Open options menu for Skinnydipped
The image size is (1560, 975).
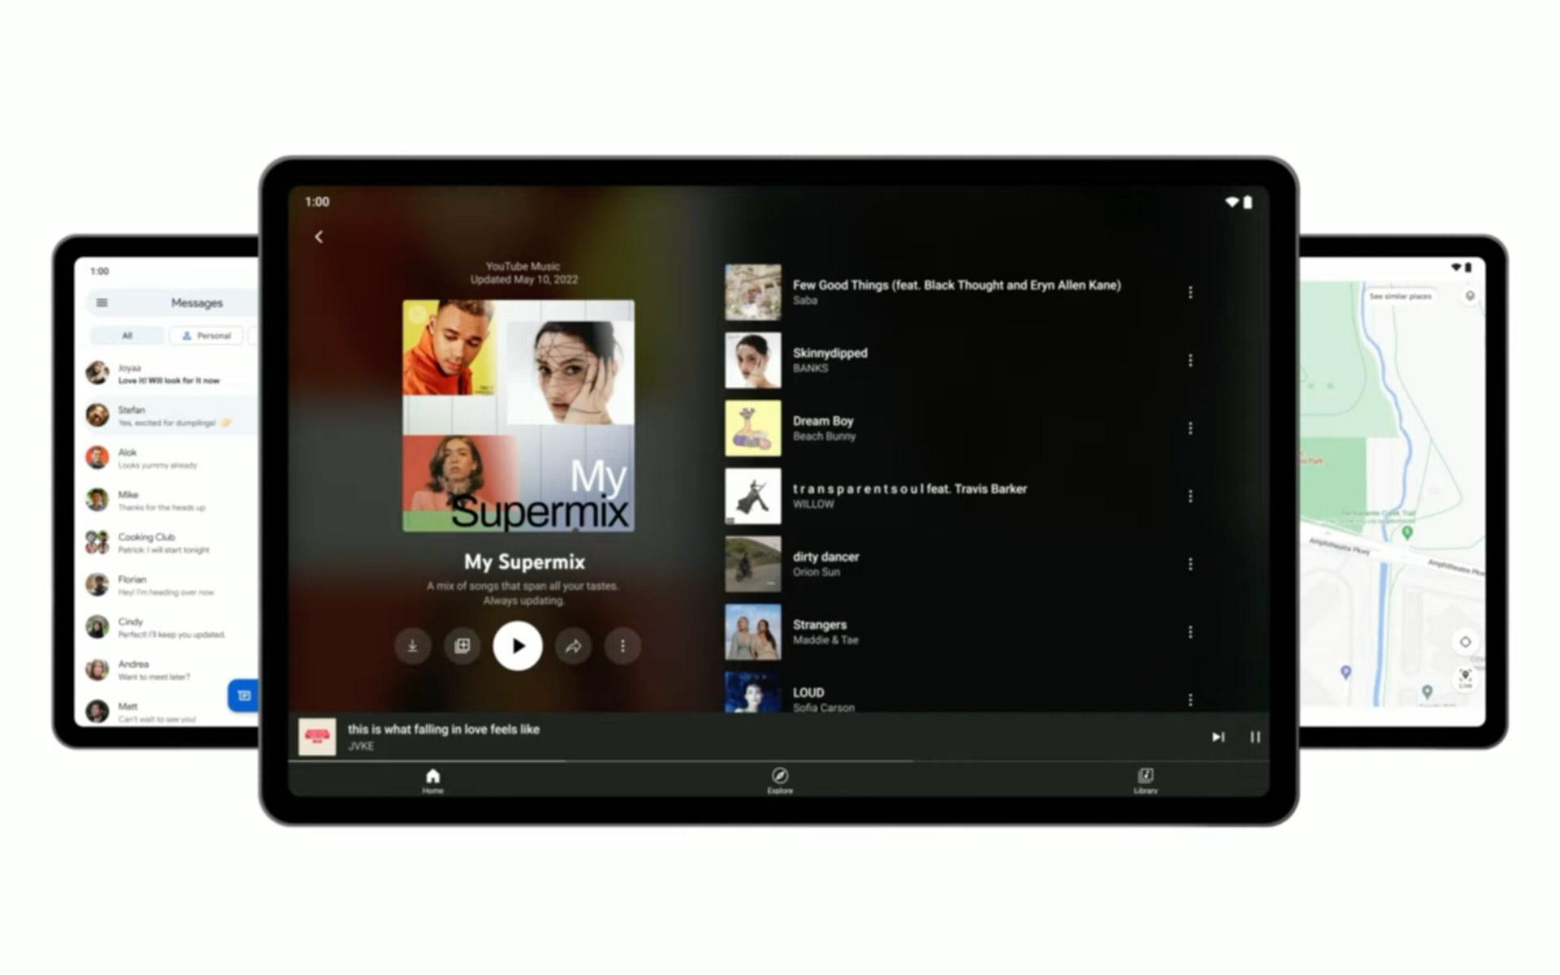[1190, 360]
